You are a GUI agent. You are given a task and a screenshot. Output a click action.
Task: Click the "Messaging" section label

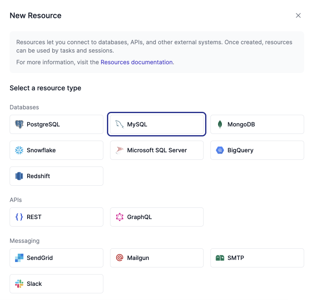click(25, 241)
